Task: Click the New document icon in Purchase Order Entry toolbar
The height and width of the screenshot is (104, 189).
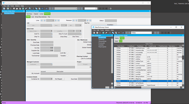Action: click(4, 8)
